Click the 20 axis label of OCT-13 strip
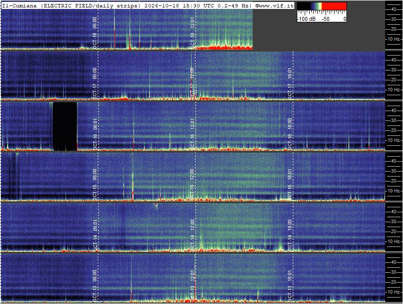The height and width of the screenshot is (304, 403). point(394,282)
